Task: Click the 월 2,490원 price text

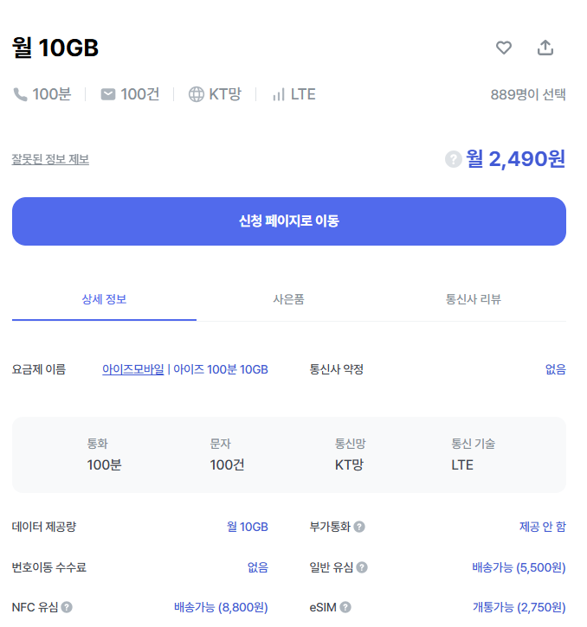Action: tap(516, 159)
